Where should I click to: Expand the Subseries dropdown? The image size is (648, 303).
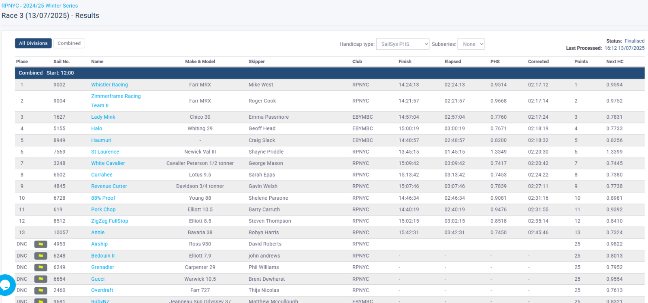[x=471, y=44]
